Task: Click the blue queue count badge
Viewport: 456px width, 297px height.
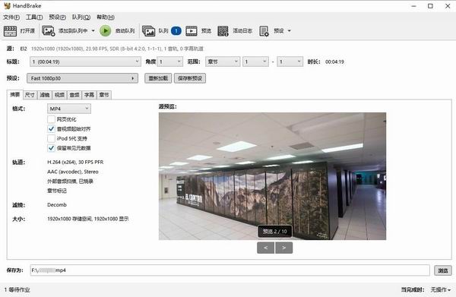Action: click(x=176, y=31)
